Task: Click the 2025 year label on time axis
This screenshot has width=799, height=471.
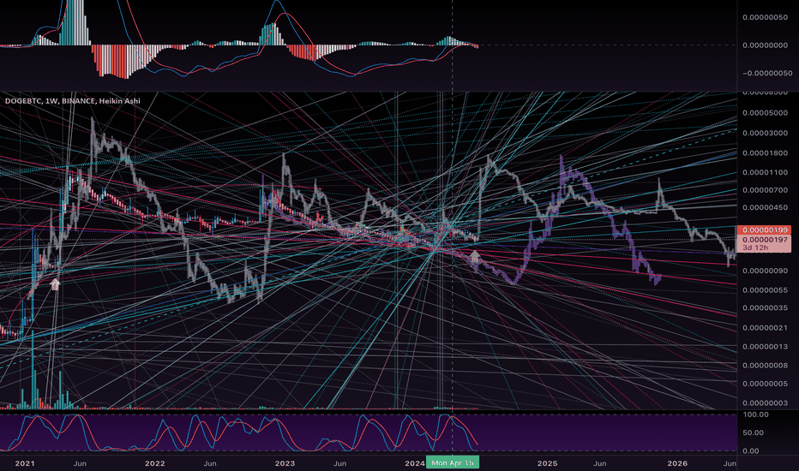Action: point(547,463)
